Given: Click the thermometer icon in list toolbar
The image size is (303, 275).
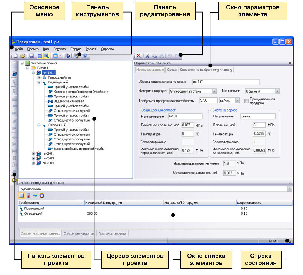Looking at the screenshot, I should [x=28, y=195].
